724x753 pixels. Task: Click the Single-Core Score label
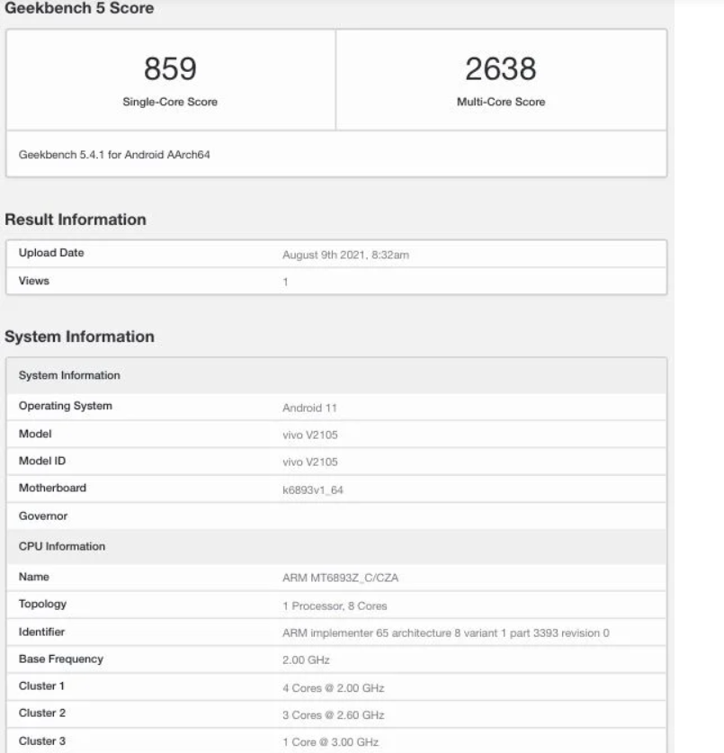(170, 102)
